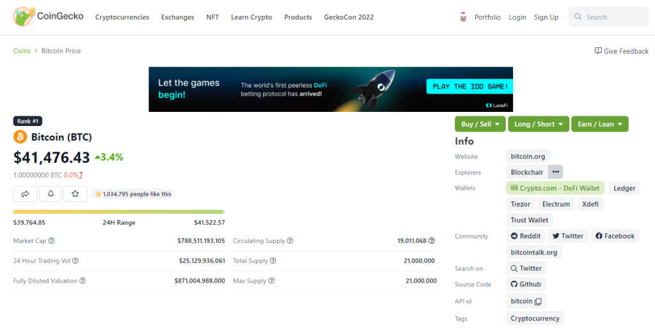Open the Facebook community link

point(615,236)
